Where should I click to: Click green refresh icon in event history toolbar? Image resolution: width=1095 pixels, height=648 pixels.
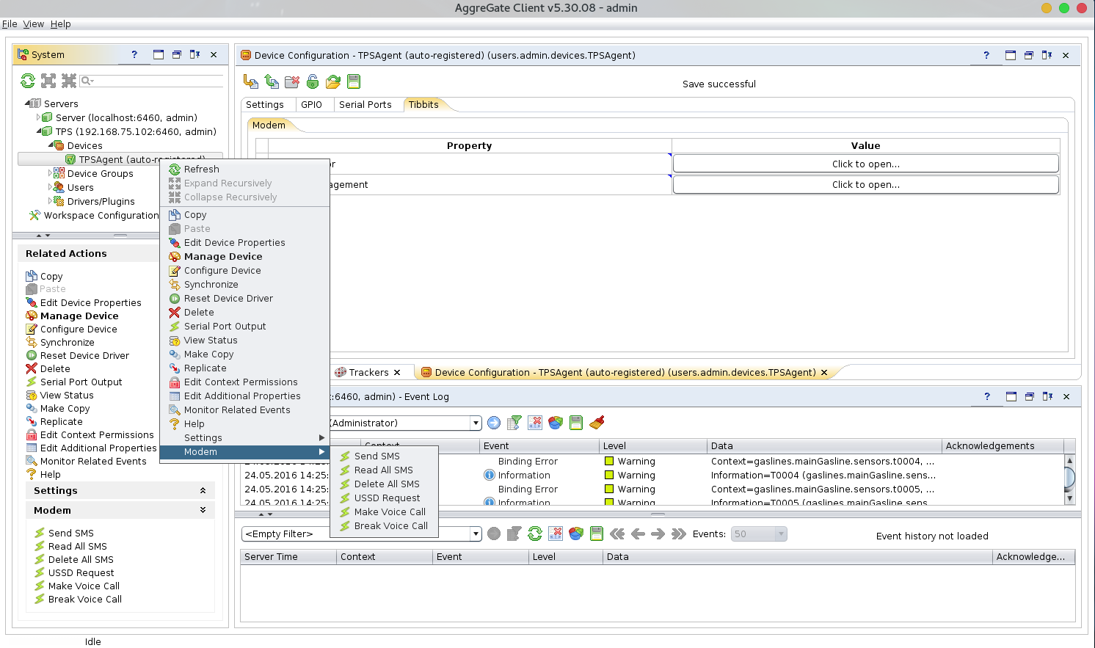point(535,534)
